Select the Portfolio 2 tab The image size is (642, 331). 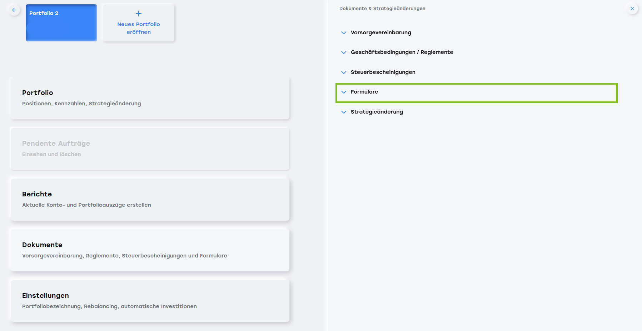(61, 23)
